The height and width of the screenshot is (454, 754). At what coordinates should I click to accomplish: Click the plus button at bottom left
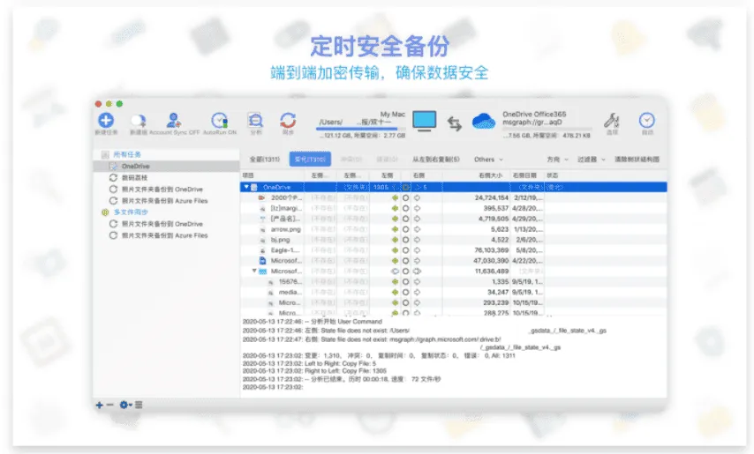100,405
